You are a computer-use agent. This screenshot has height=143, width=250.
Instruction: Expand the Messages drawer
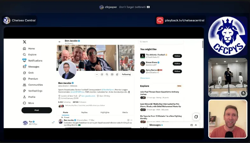point(196,125)
